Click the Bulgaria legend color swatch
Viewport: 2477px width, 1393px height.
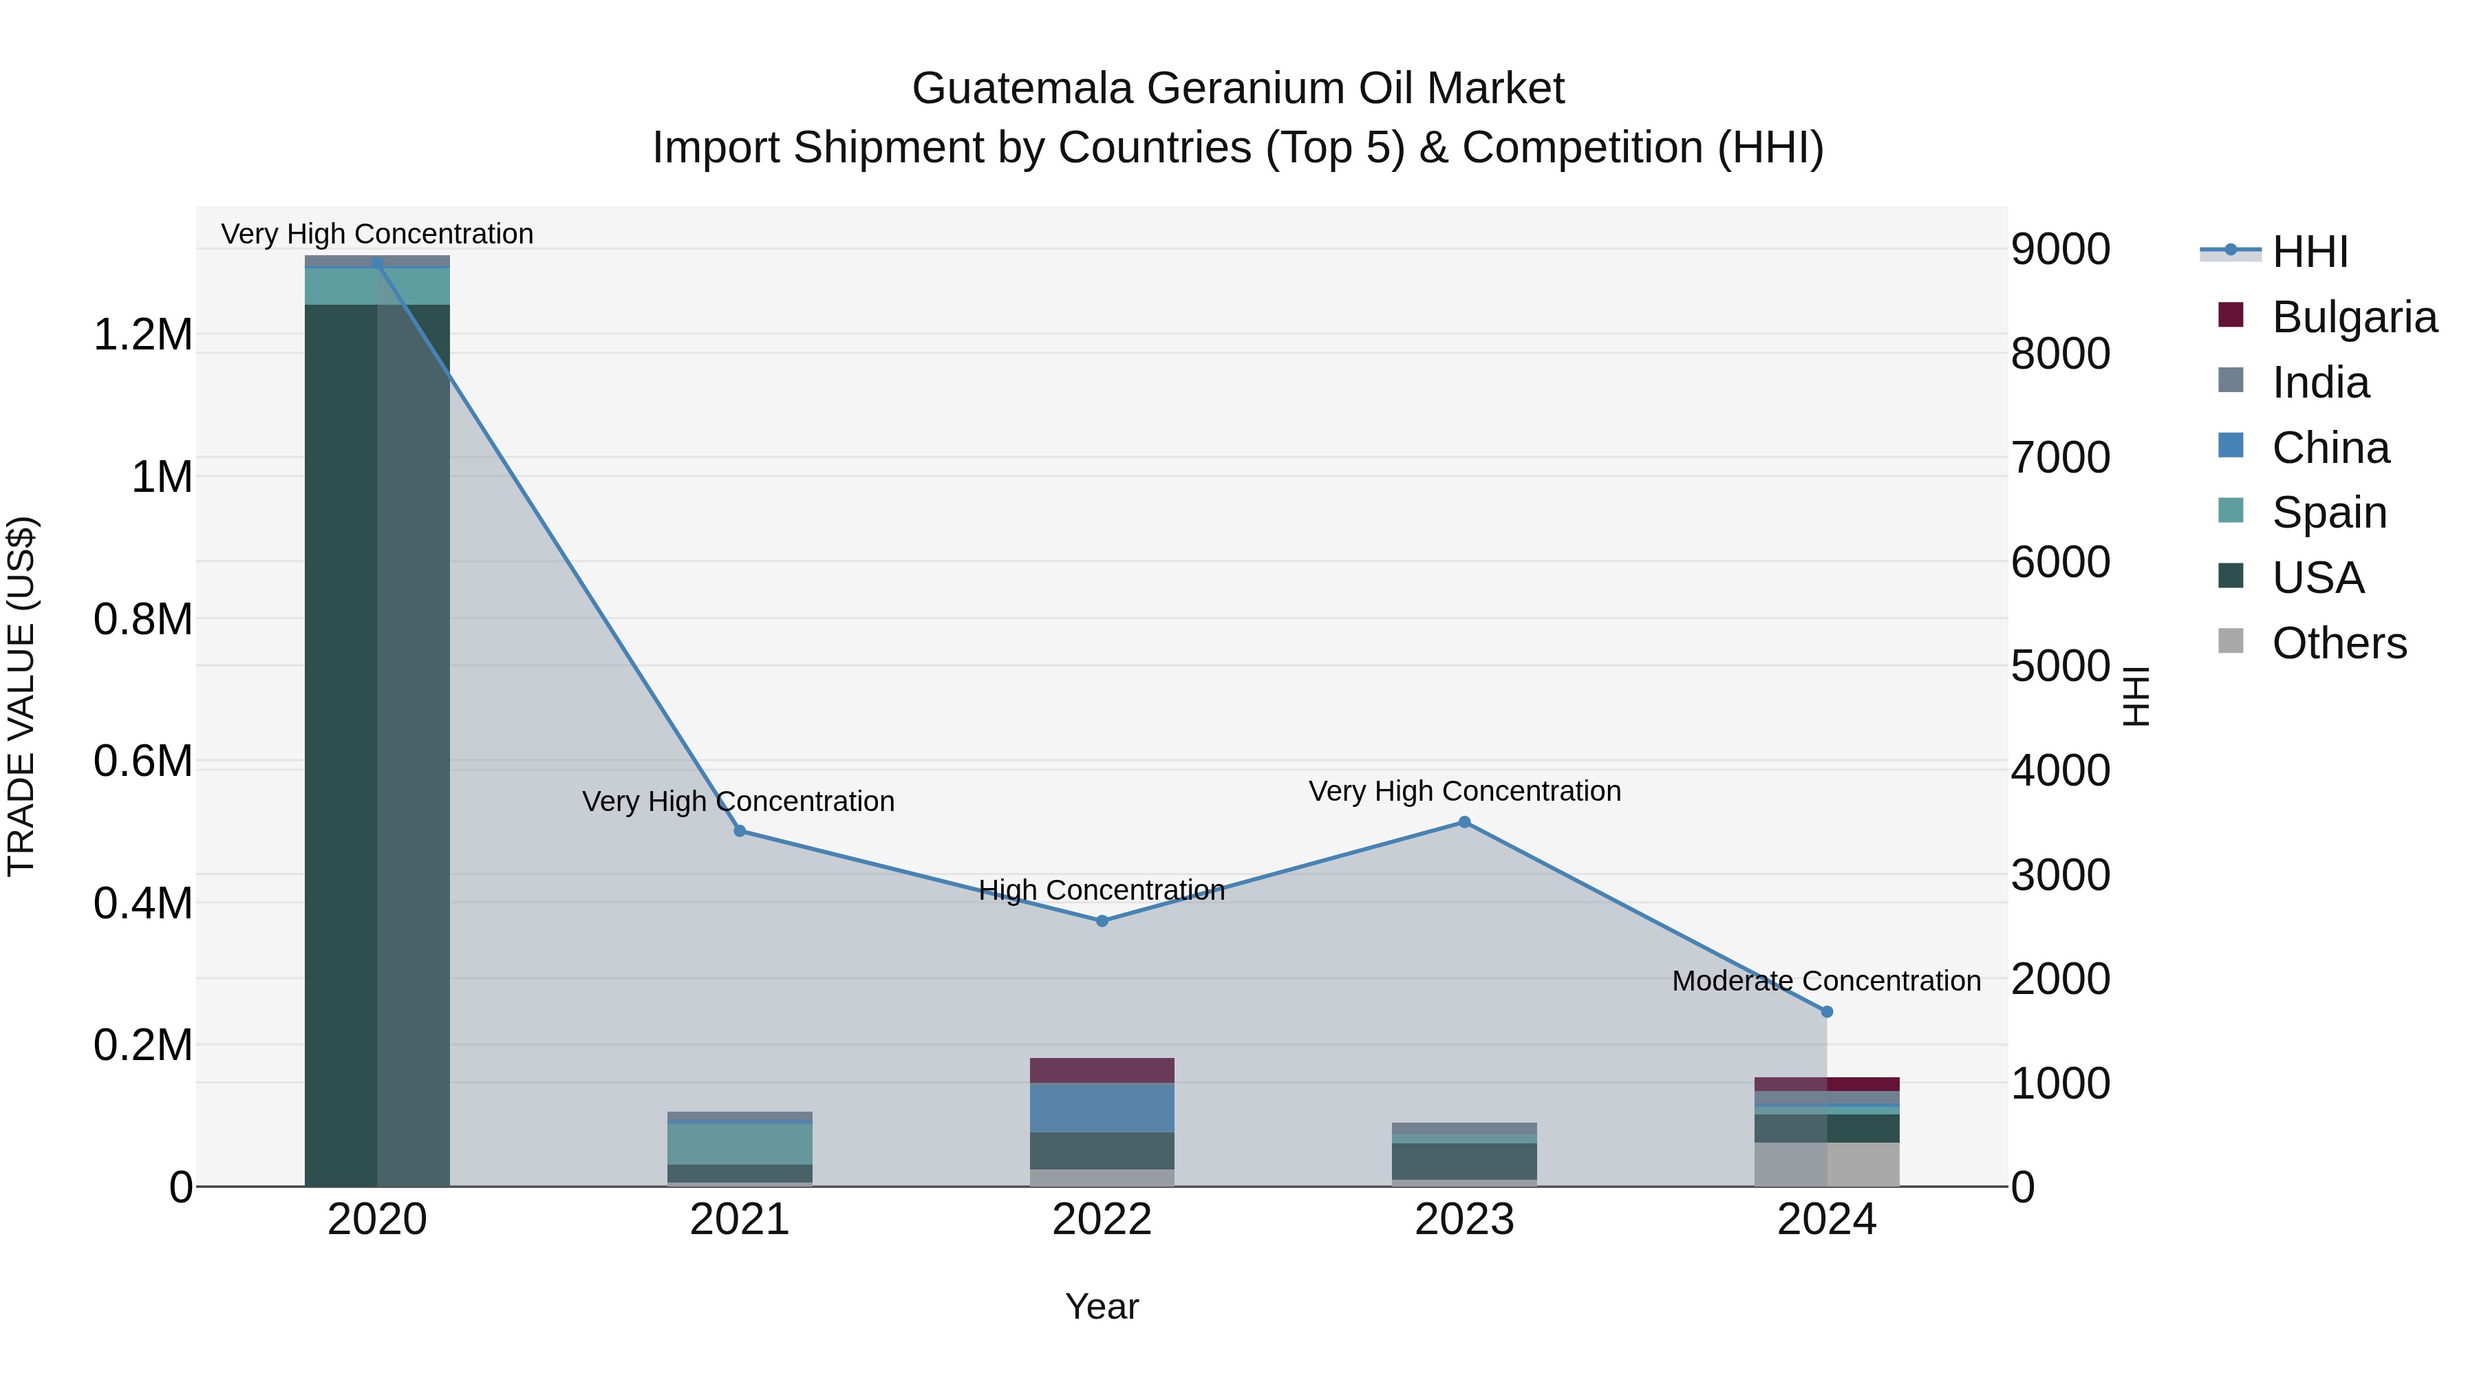pos(2230,315)
